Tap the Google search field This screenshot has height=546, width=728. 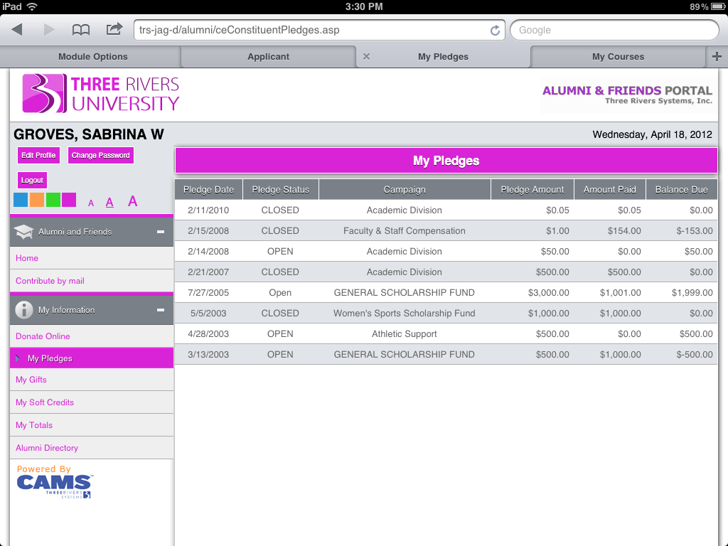[x=614, y=30]
